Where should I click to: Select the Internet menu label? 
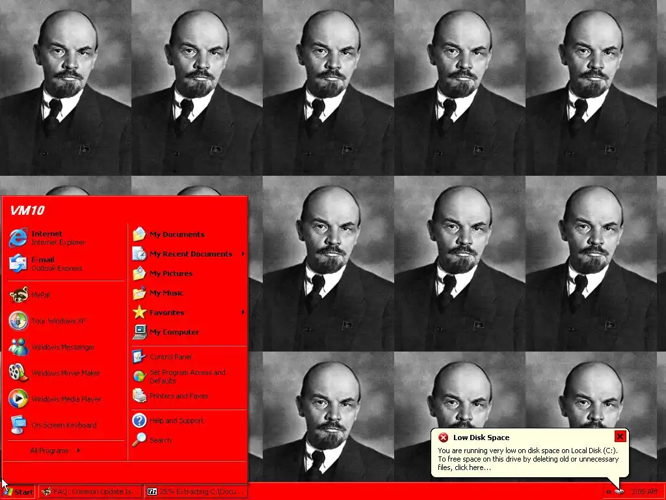(47, 234)
